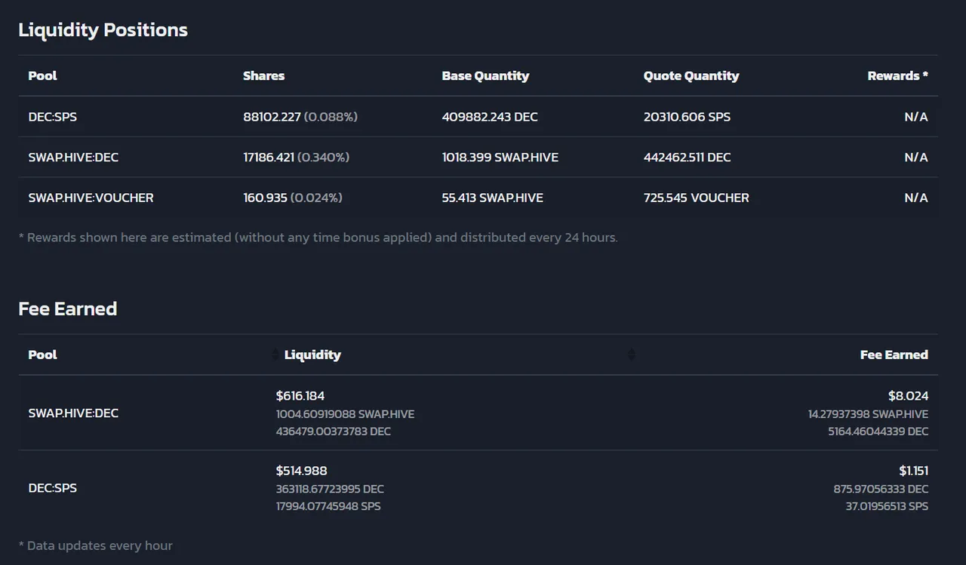Select the Pool header in Fee Earned table

pyautogui.click(x=42, y=355)
